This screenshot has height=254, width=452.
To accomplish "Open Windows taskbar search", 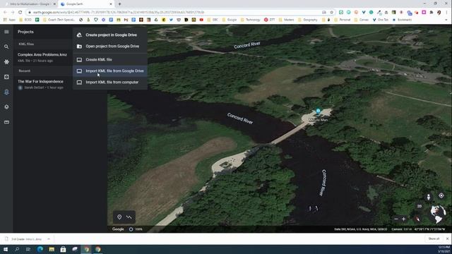I will pyautogui.click(x=17, y=249).
